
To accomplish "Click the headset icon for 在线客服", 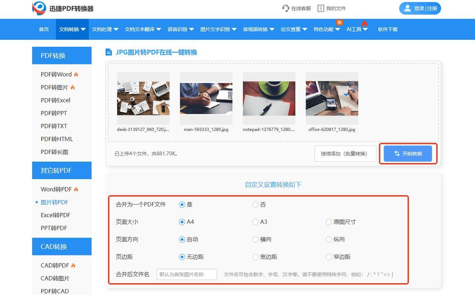I will tap(286, 8).
